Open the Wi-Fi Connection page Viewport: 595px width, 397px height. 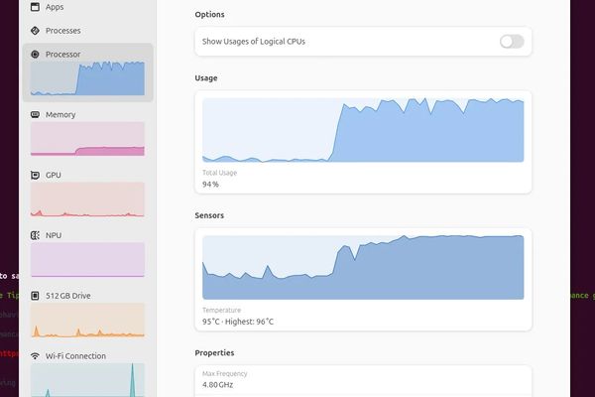(x=87, y=372)
